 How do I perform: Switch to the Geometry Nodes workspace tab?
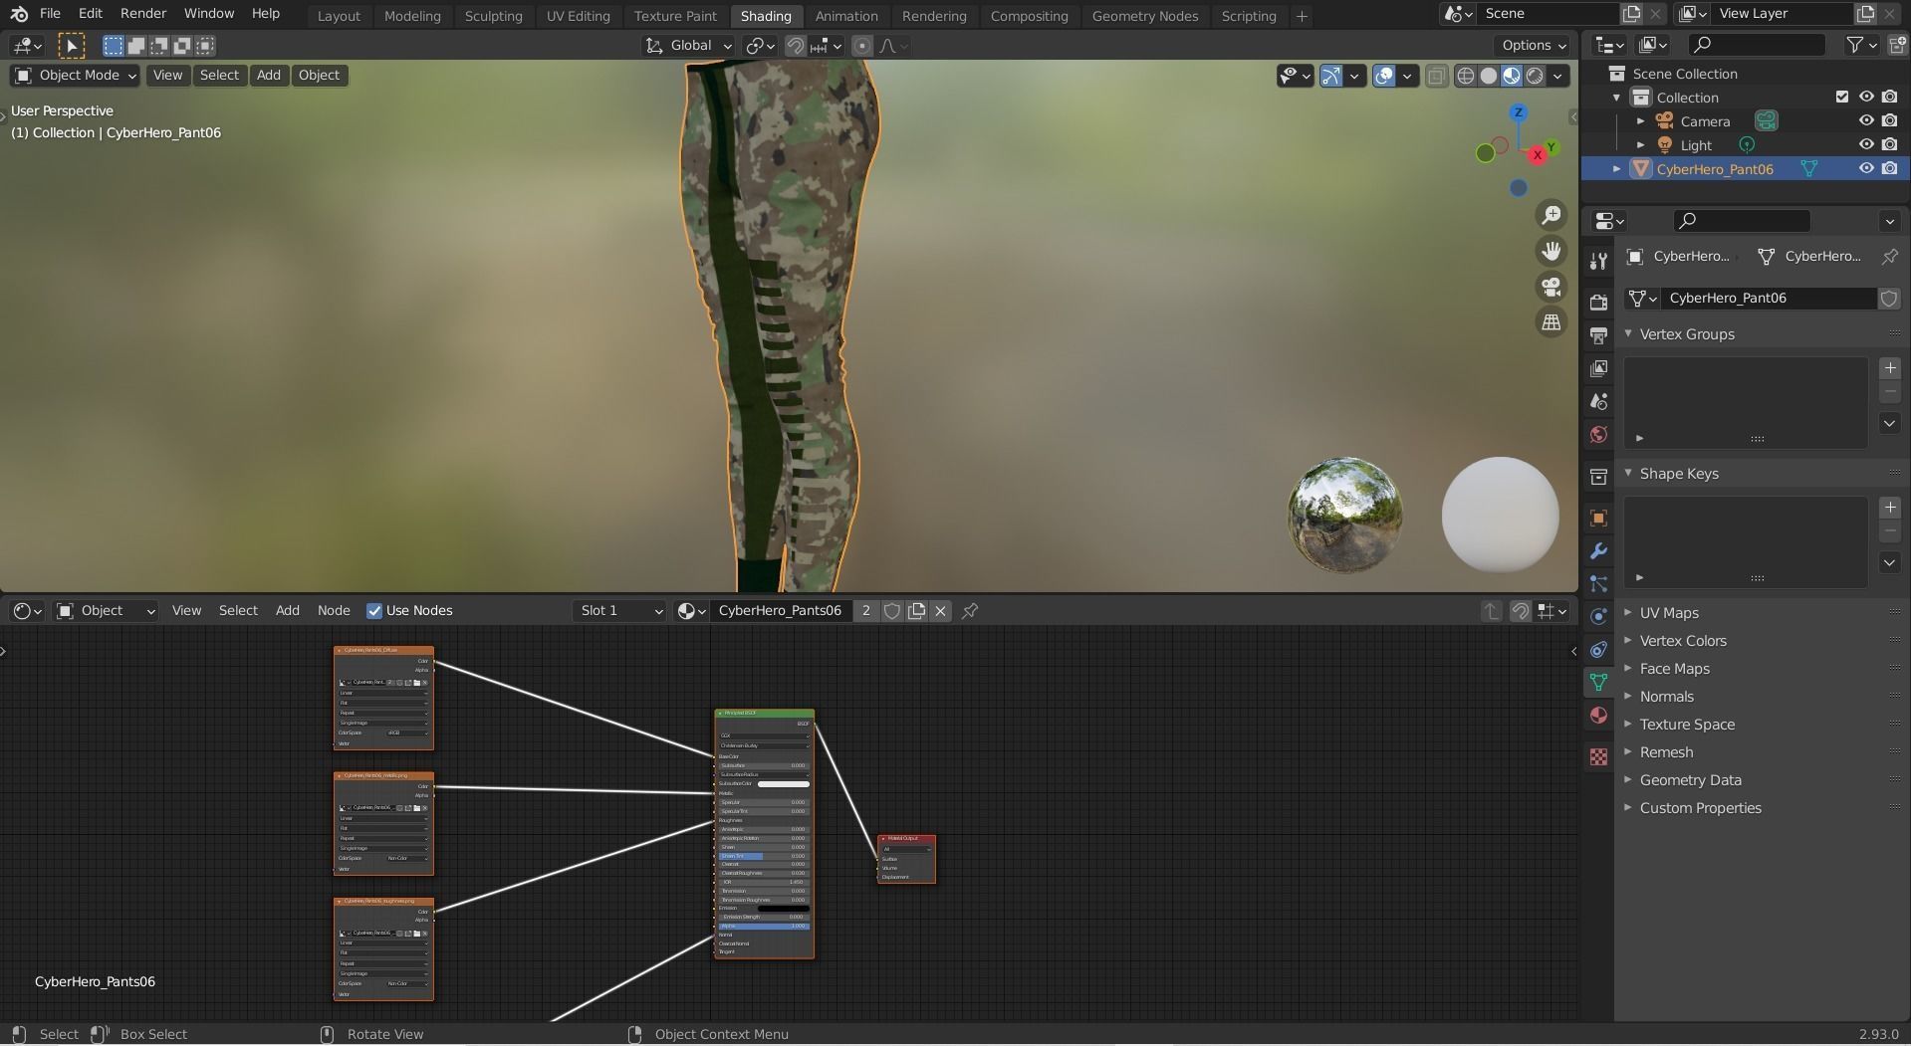coord(1145,16)
